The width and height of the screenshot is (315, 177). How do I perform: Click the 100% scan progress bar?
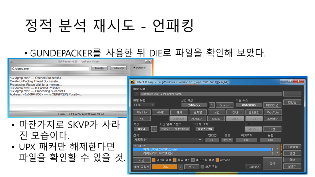click(x=164, y=167)
